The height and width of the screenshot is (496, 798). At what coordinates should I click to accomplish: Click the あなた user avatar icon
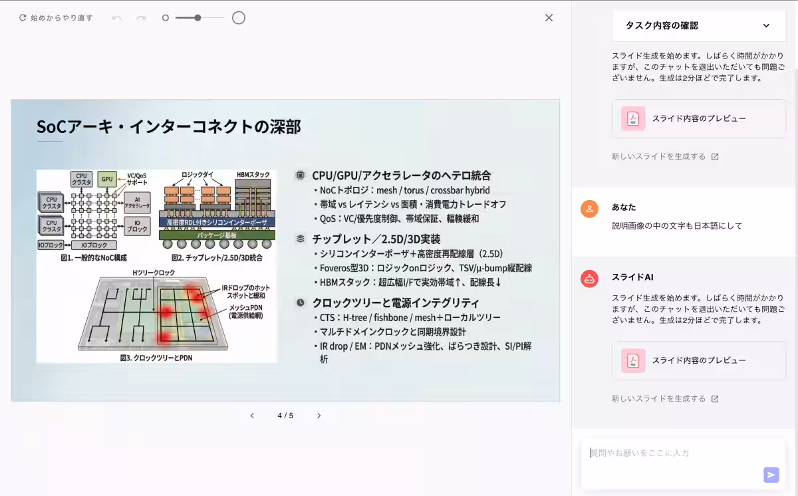(x=589, y=208)
